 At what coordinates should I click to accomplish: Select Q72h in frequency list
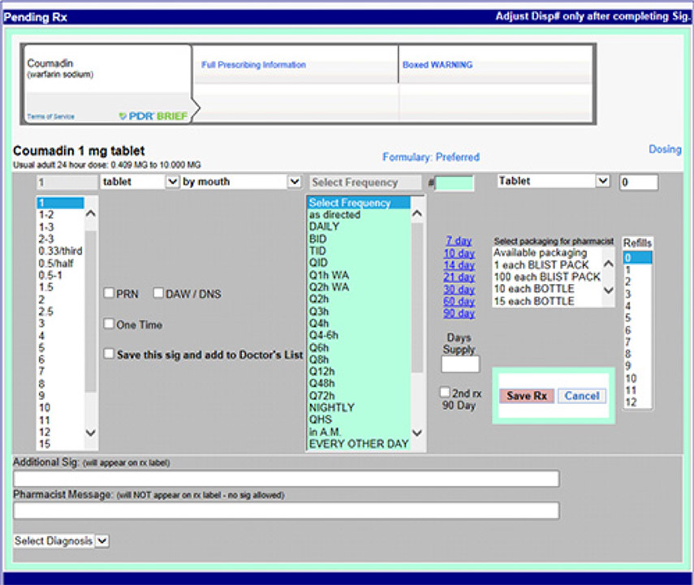[x=359, y=396]
